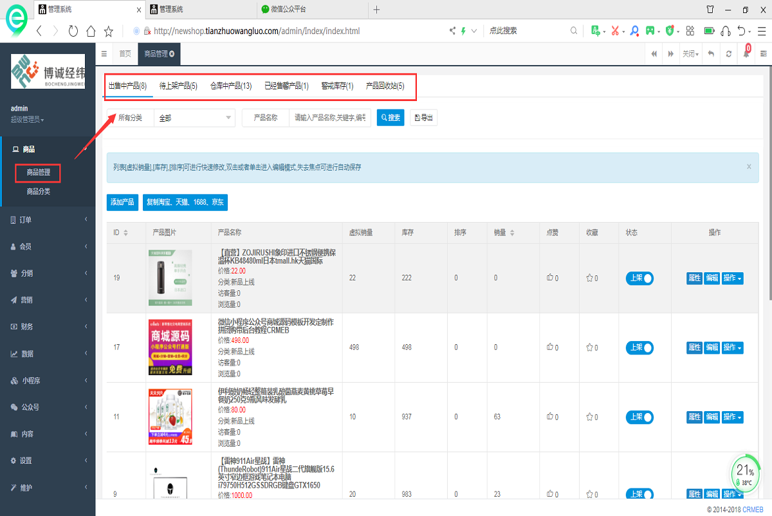772x516 pixels.
Task: Close the blue info banner with X
Action: point(749,167)
